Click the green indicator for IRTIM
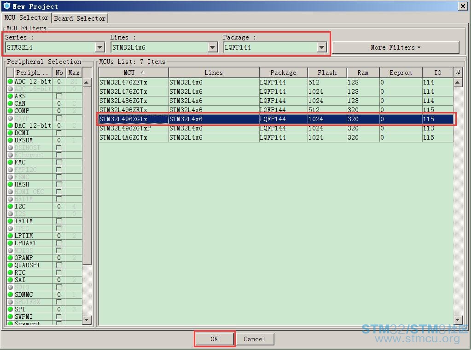Image resolution: width=471 pixels, height=350 pixels. click(10, 221)
